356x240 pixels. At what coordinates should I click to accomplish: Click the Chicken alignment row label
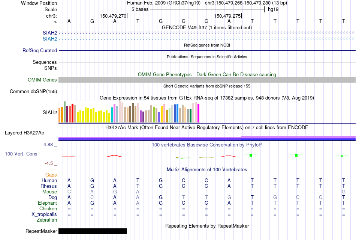(x=48, y=208)
